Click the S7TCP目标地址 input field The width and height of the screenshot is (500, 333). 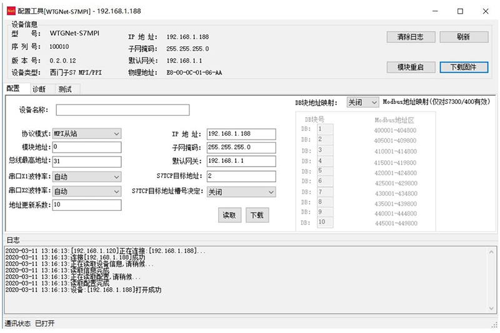[241, 177]
